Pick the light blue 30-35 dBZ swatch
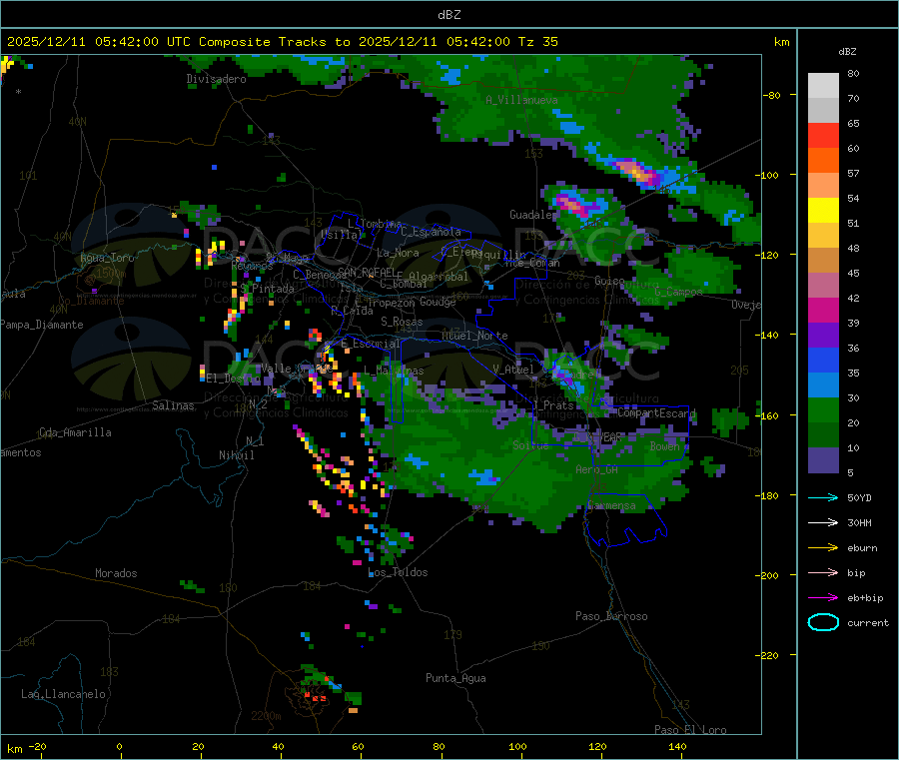This screenshot has width=899, height=760. pyautogui.click(x=823, y=385)
